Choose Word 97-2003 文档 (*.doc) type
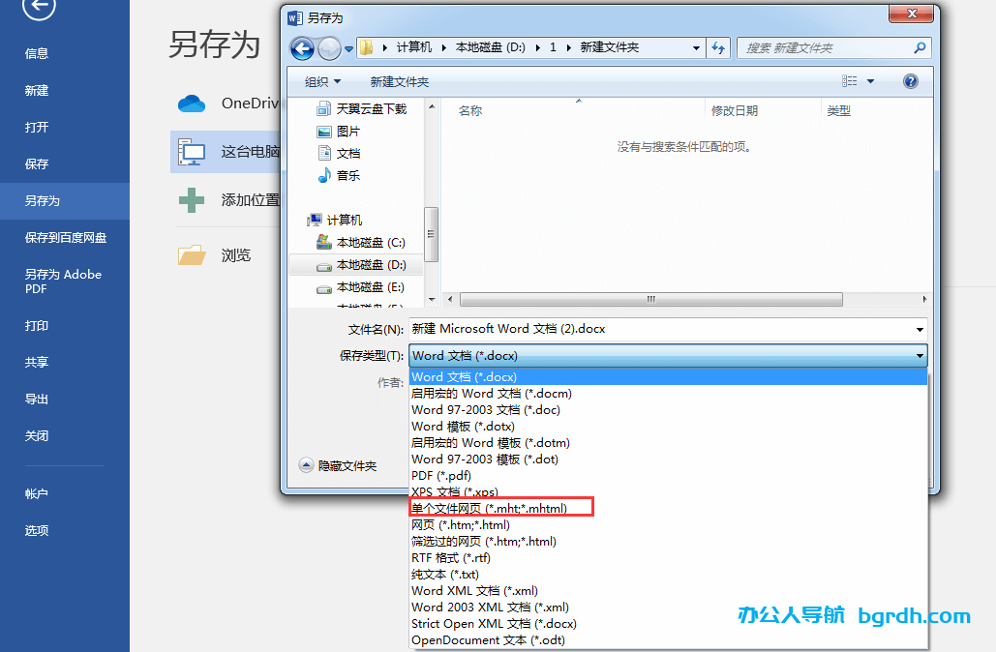 [x=486, y=410]
